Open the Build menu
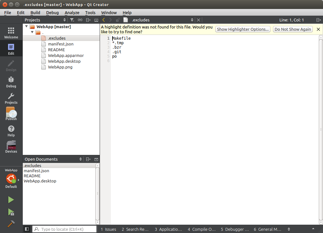Viewport: 323px width, 233px height. click(x=35, y=12)
